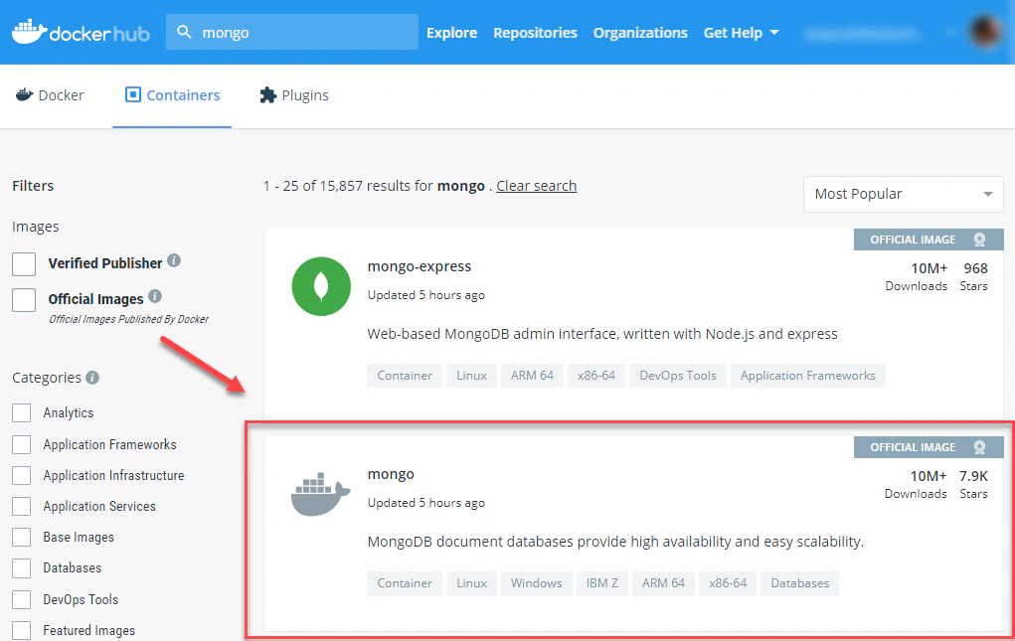The image size is (1015, 641).
Task: Switch to the Containers tab
Action: coord(172,95)
